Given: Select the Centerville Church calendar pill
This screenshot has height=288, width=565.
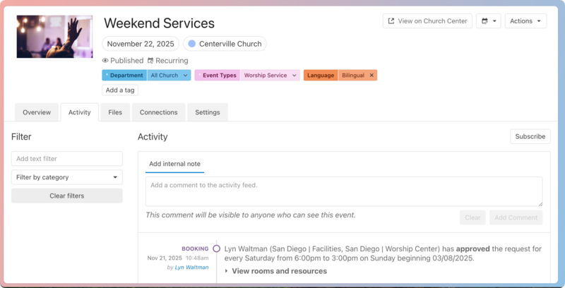Looking at the screenshot, I should tap(225, 44).
